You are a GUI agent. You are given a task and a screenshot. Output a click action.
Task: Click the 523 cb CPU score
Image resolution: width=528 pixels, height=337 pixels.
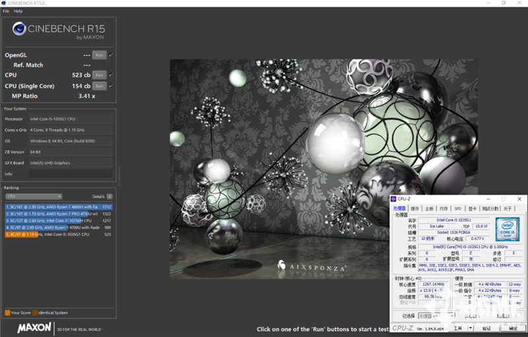pos(81,75)
